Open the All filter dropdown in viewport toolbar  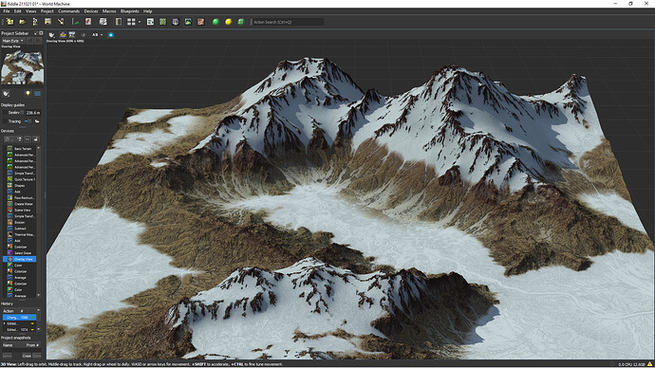click(x=97, y=35)
